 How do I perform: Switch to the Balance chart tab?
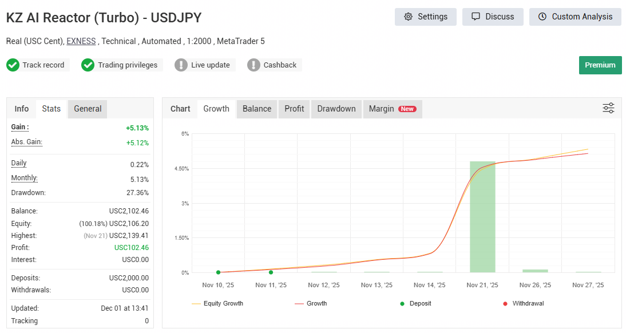[x=256, y=108]
